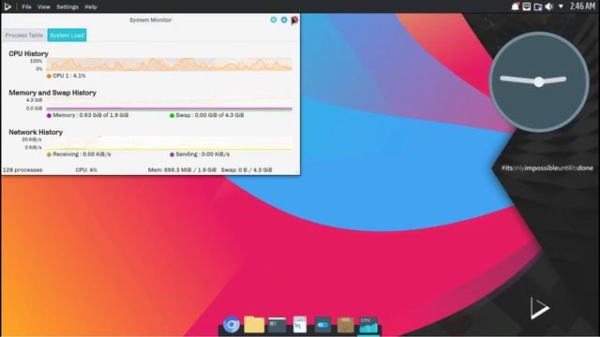The width and height of the screenshot is (600, 337).
Task: Click 'Receiving : 0.00 KiB/s' label
Action: pos(82,154)
